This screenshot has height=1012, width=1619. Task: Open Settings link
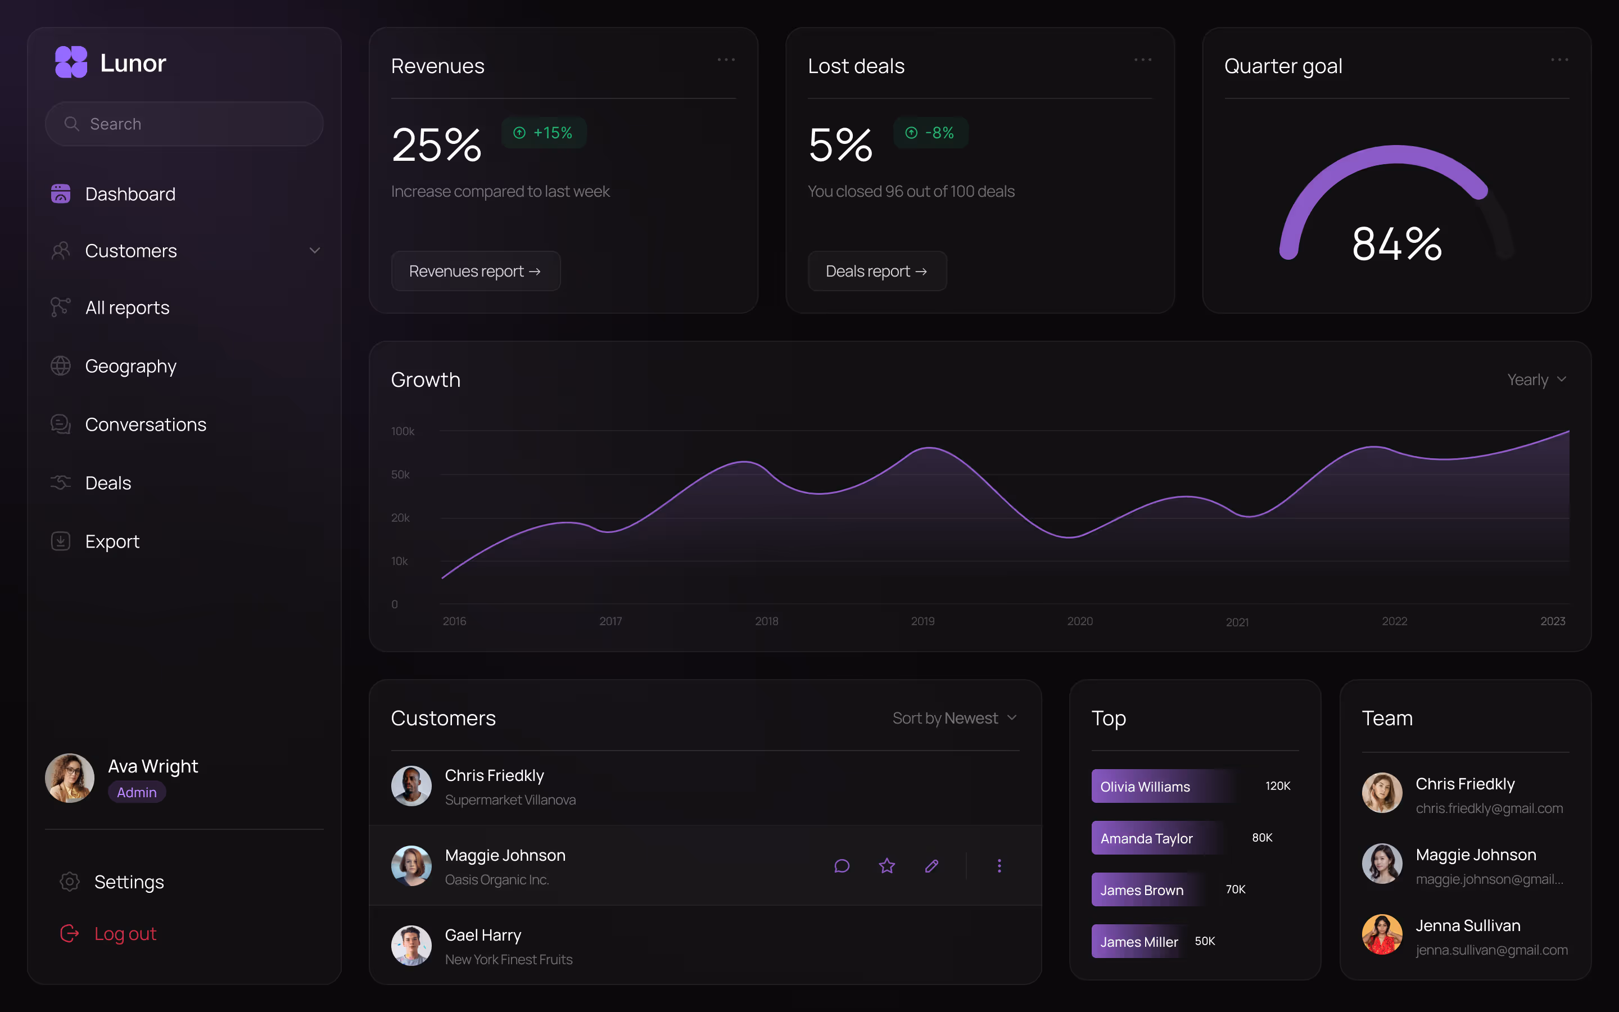click(x=129, y=882)
